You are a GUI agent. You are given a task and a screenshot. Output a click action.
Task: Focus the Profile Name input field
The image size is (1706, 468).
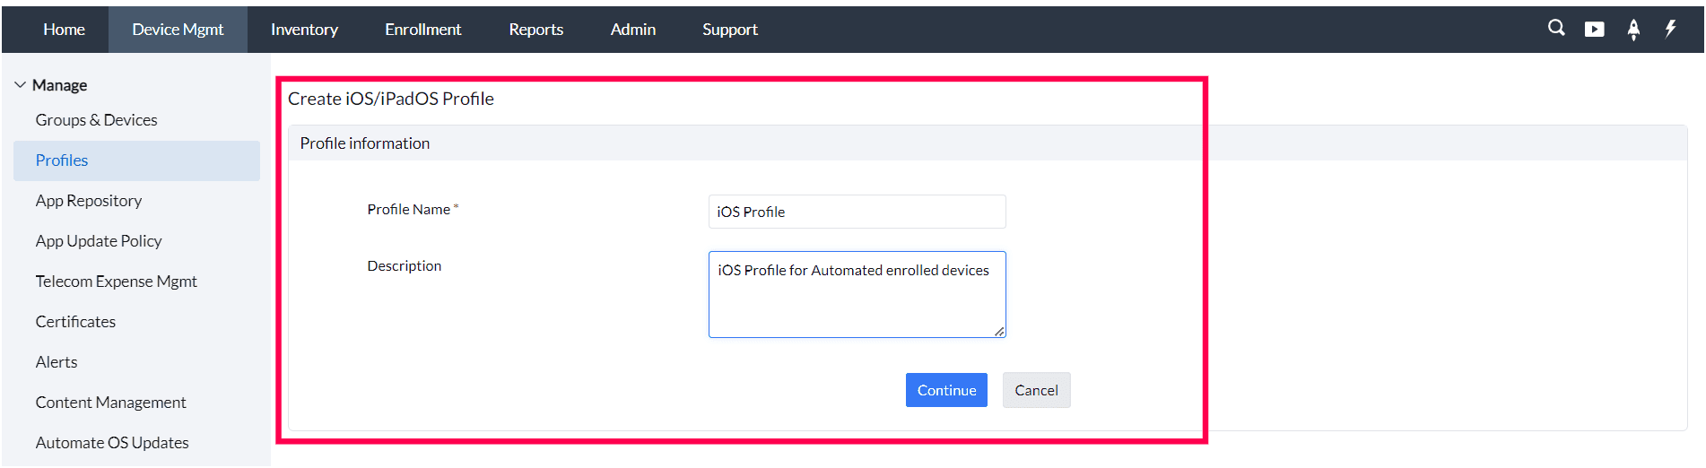point(857,212)
